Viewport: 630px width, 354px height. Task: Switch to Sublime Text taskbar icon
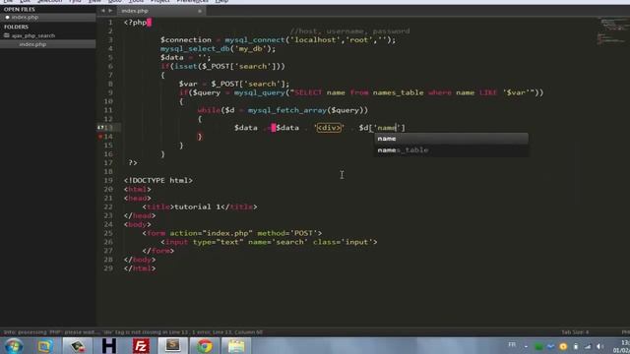coord(173,345)
